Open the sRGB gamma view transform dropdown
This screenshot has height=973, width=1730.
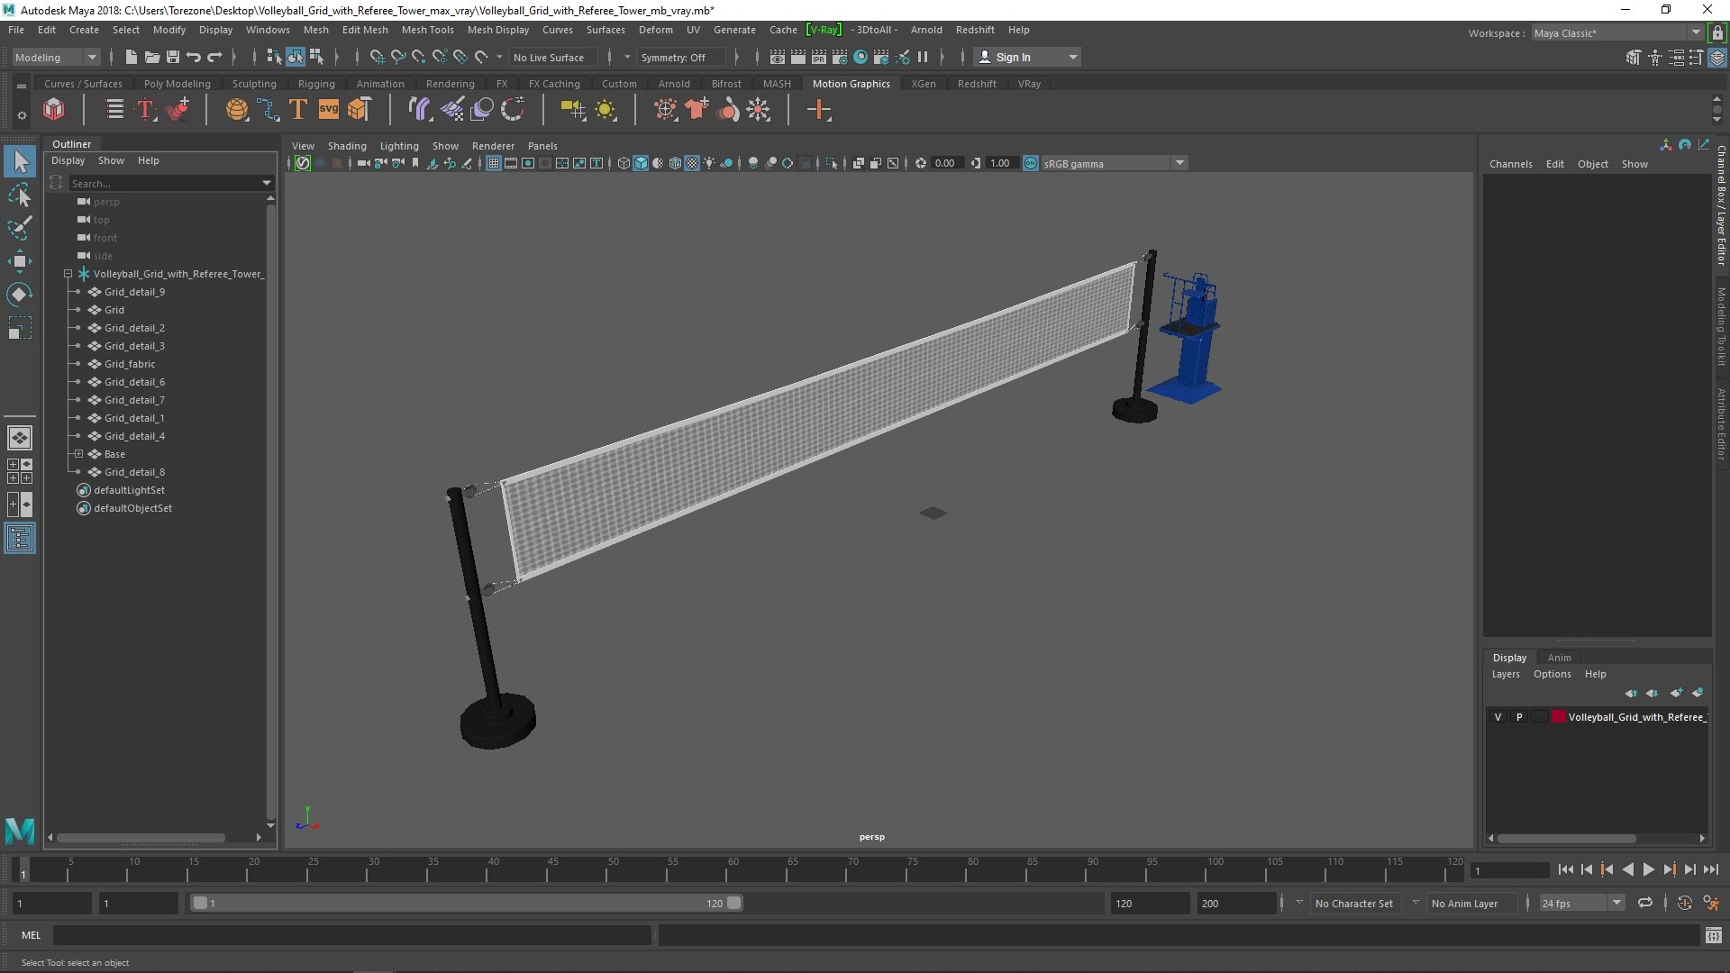click(x=1114, y=163)
